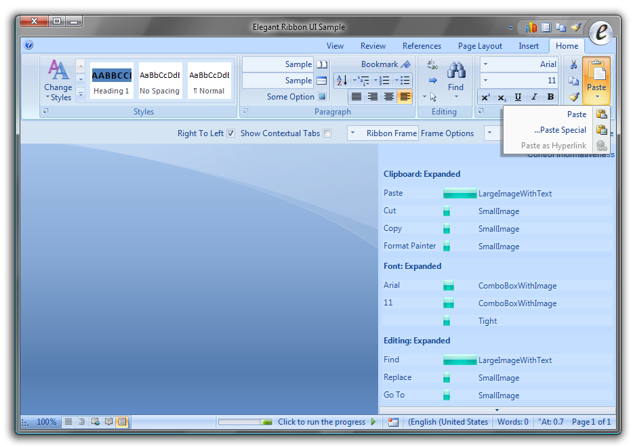Click the brush icon in quick access toolbar
The image size is (633, 447).
coord(575,27)
